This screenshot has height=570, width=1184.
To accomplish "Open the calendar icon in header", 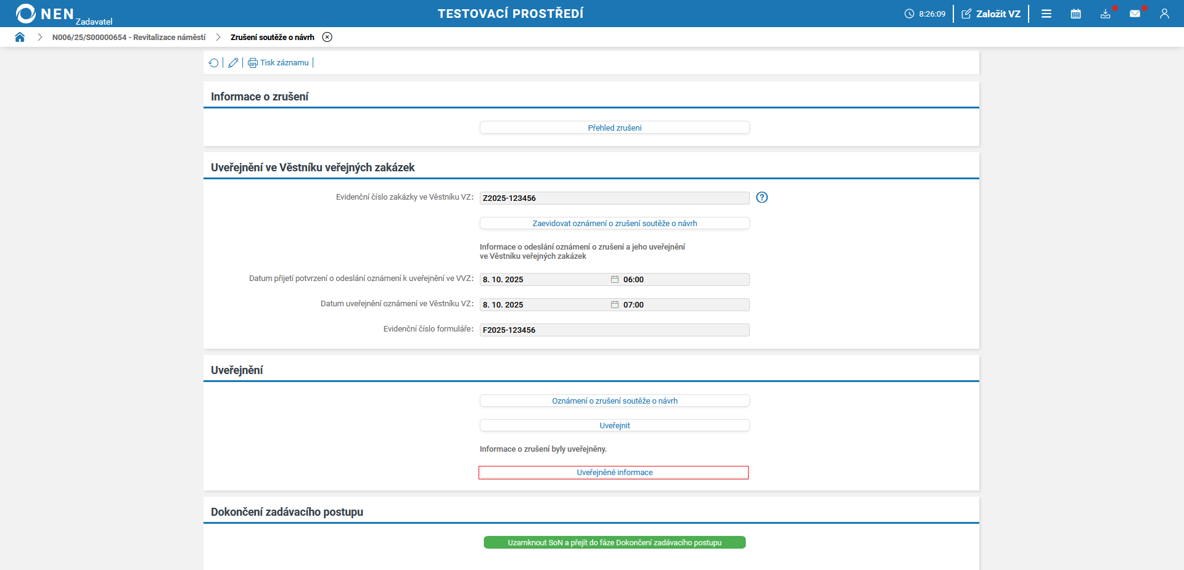I will 1076,14.
